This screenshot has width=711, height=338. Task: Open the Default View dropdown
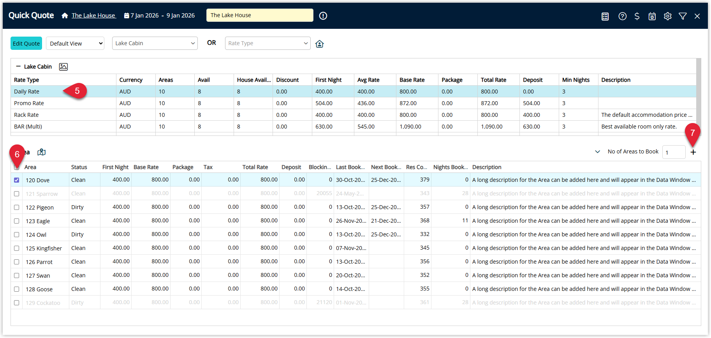click(76, 43)
